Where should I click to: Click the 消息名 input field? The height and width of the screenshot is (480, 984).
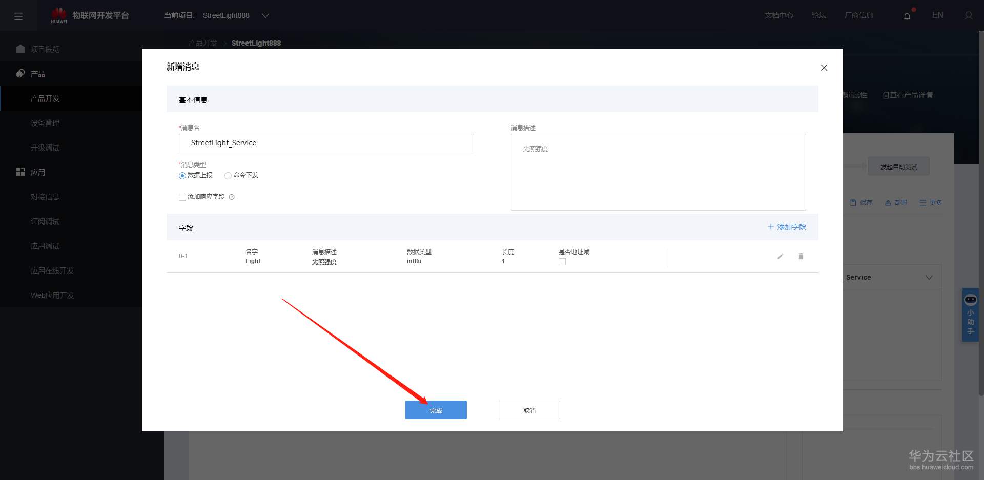click(326, 143)
